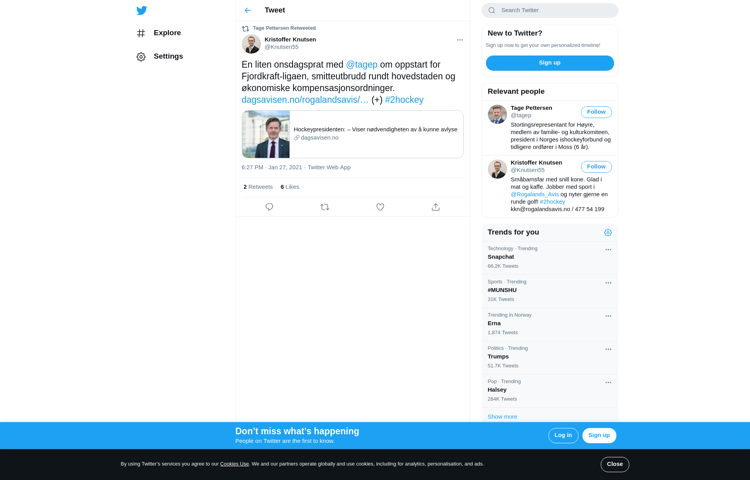Click the Twitter bird logo
750x480 pixels.
142,11
